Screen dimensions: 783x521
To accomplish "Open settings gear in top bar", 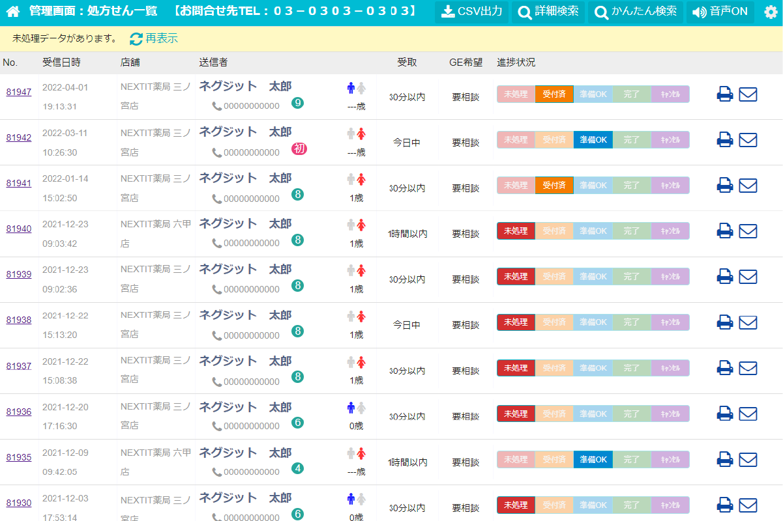I will point(771,12).
